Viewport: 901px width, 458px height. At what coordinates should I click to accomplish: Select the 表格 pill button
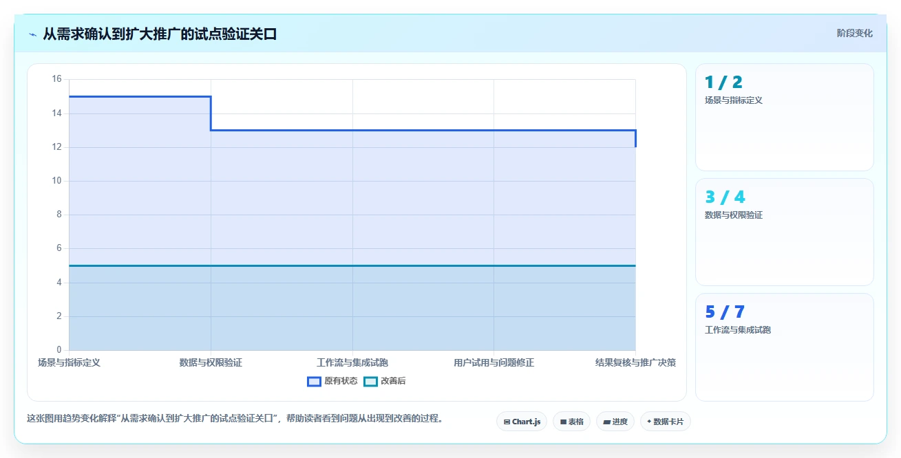[571, 422]
